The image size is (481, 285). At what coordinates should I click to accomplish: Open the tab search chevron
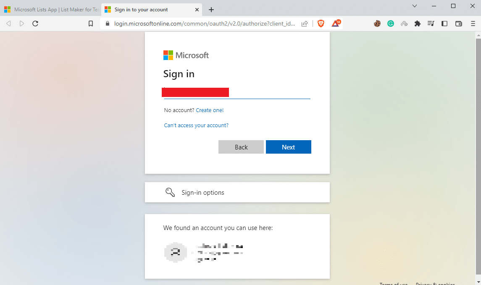click(415, 6)
